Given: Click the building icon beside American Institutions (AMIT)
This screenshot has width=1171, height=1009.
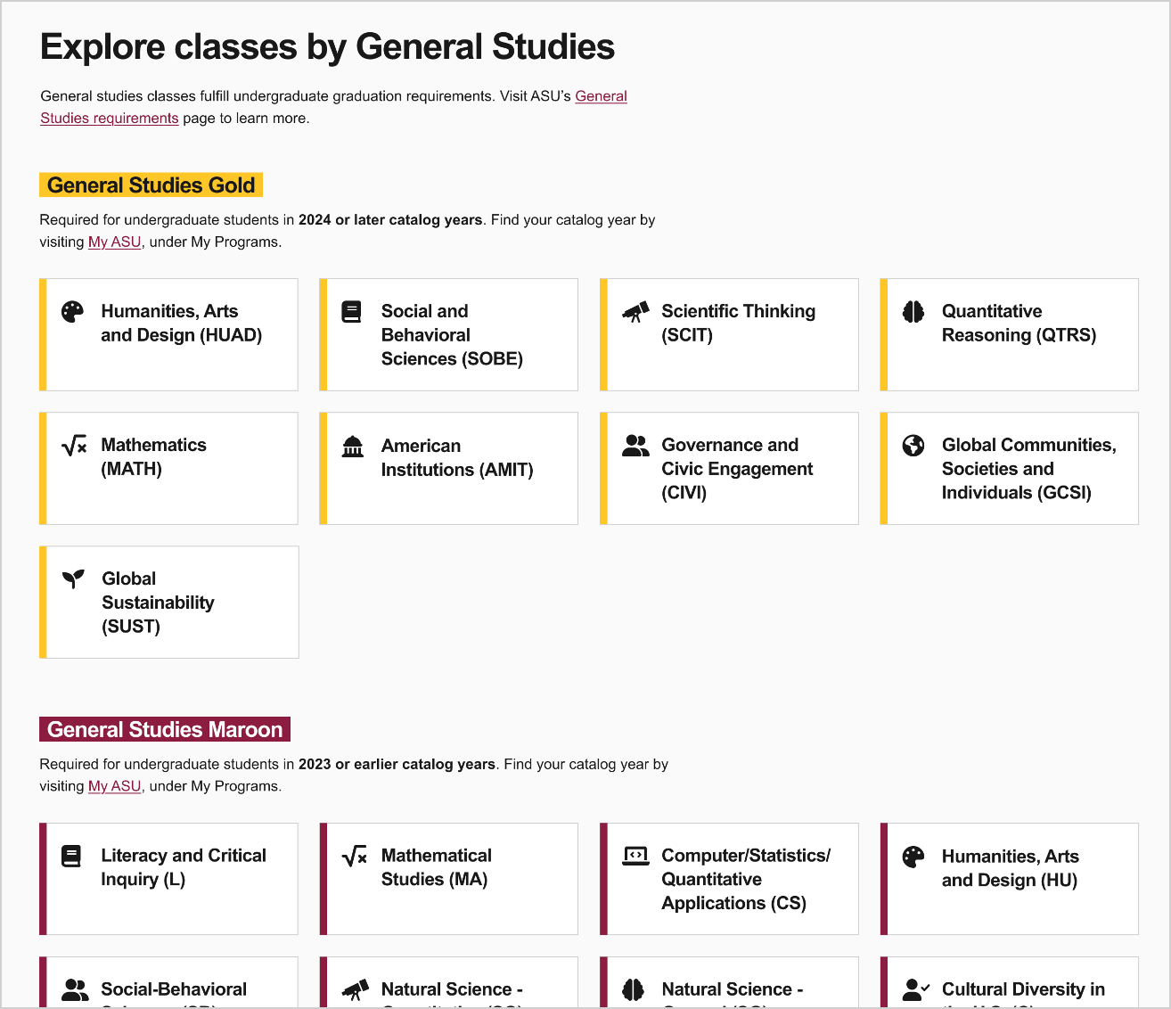Looking at the screenshot, I should (353, 446).
